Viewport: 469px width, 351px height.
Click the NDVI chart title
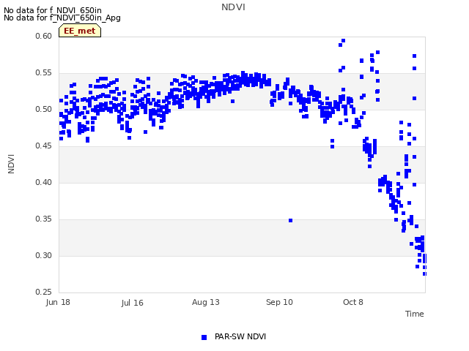[x=233, y=7]
